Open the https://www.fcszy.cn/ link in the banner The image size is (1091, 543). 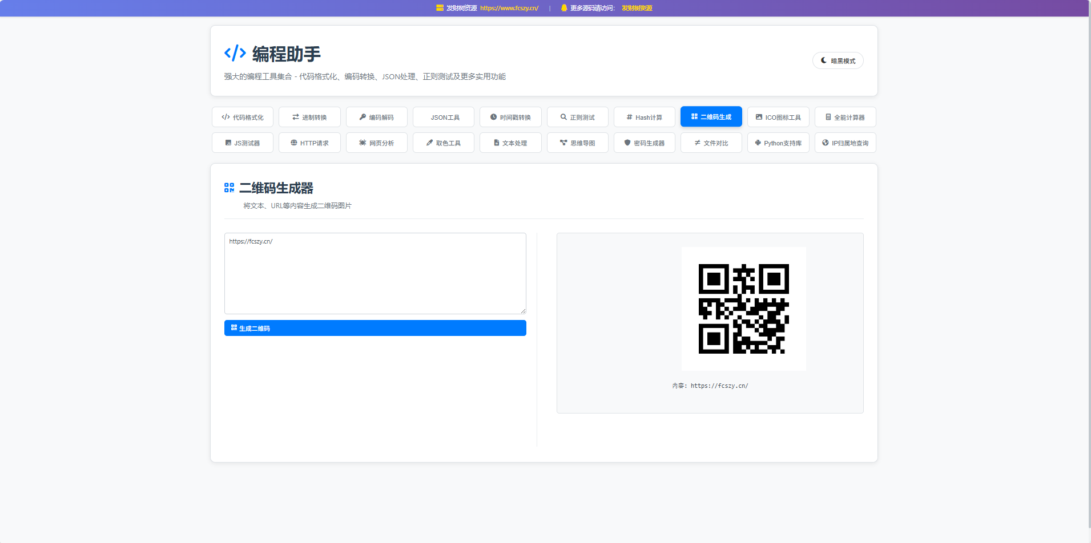(x=509, y=8)
